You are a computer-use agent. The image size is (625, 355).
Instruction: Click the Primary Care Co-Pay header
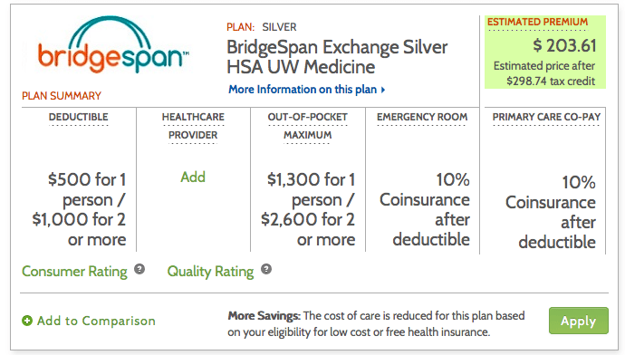546,117
